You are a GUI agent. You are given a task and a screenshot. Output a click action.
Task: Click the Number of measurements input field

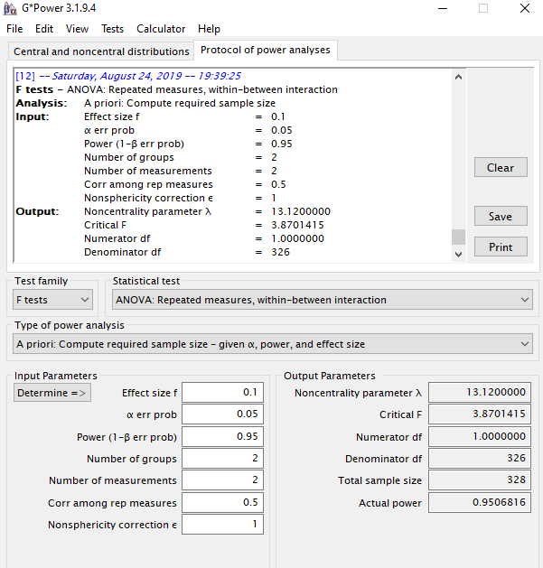point(222,480)
